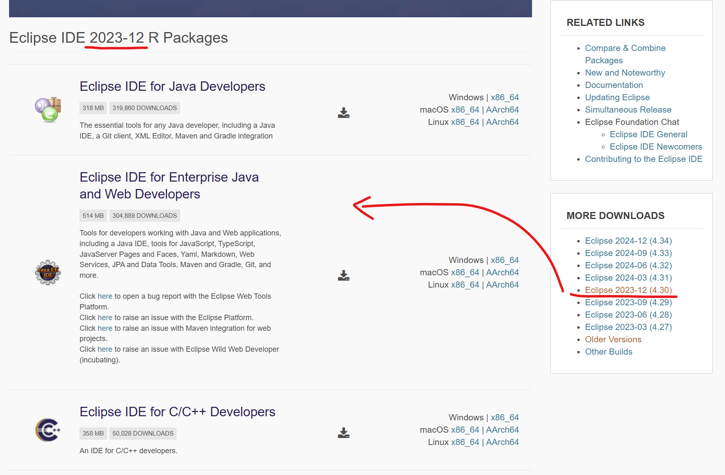Open Simultaneous Release link
725x475 pixels.
coord(628,110)
